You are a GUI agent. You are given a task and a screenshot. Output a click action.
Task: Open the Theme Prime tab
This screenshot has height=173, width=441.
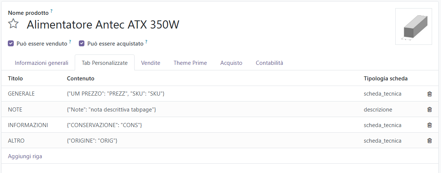tap(190, 63)
